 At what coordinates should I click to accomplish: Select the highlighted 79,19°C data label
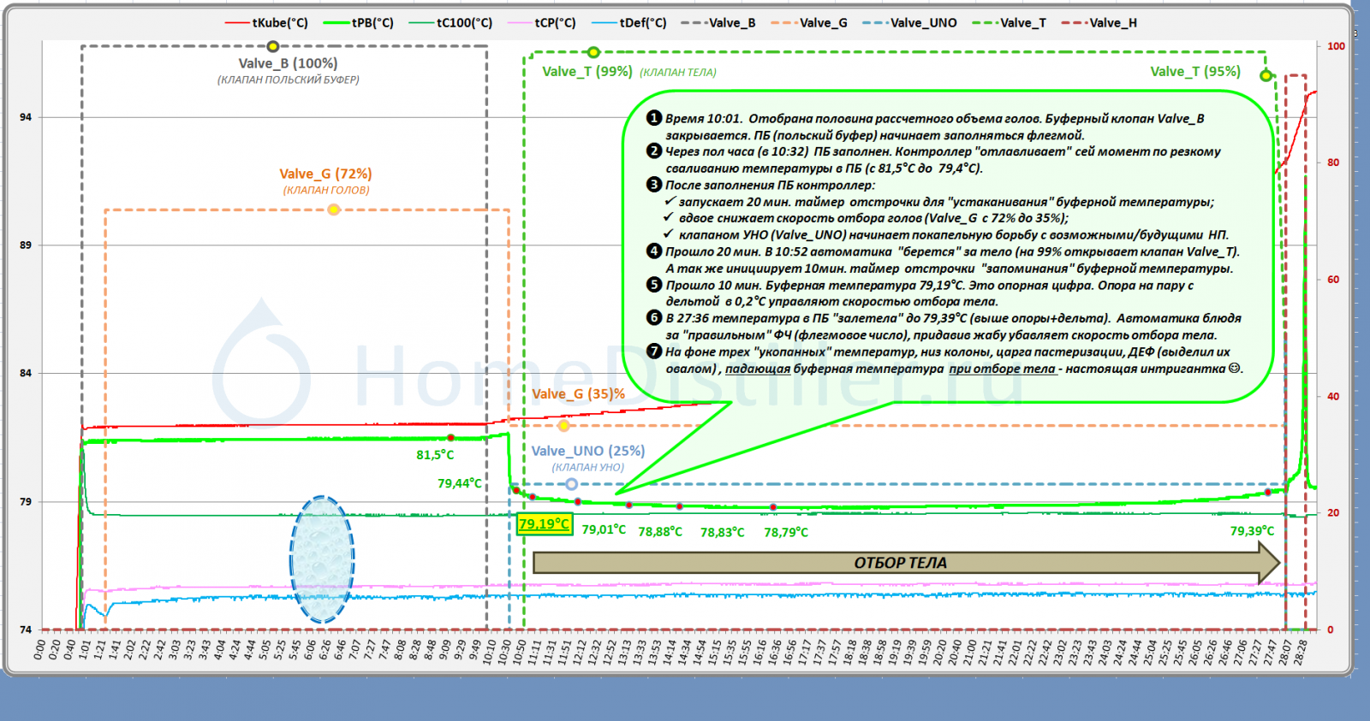click(544, 523)
